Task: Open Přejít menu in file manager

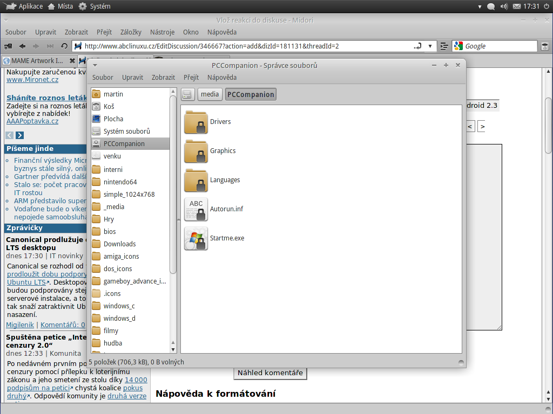Action: pyautogui.click(x=191, y=78)
